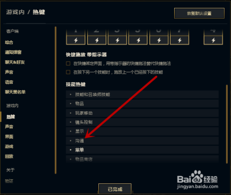Click the rightmost separate slot's lightning icon
Viewport: 231px width, 195px height.
(213, 40)
